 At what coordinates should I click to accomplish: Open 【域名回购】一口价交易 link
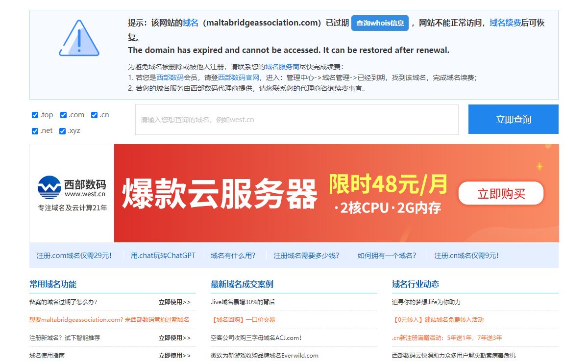click(243, 320)
